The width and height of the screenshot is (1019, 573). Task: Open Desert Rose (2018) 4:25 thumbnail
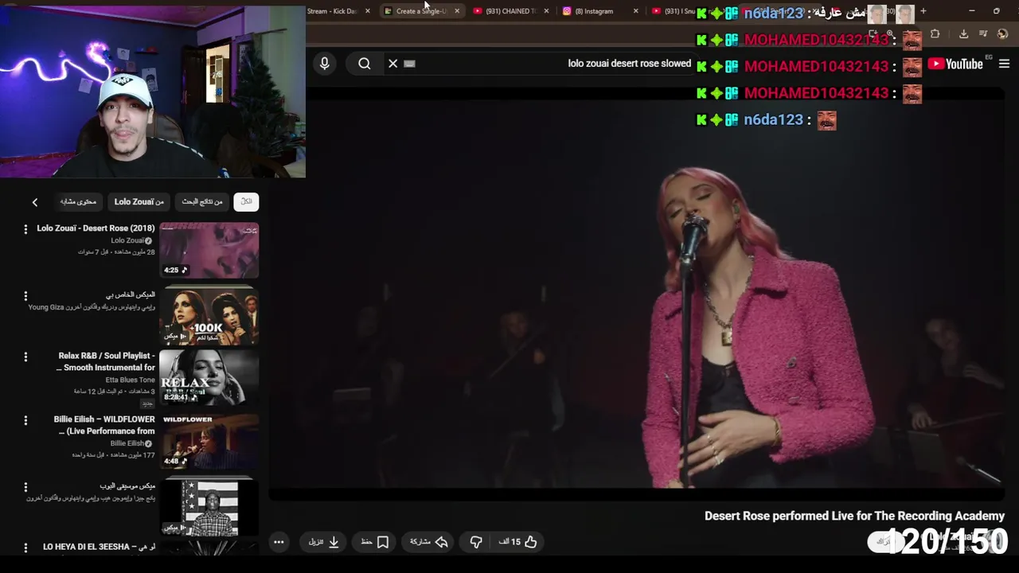tap(209, 250)
